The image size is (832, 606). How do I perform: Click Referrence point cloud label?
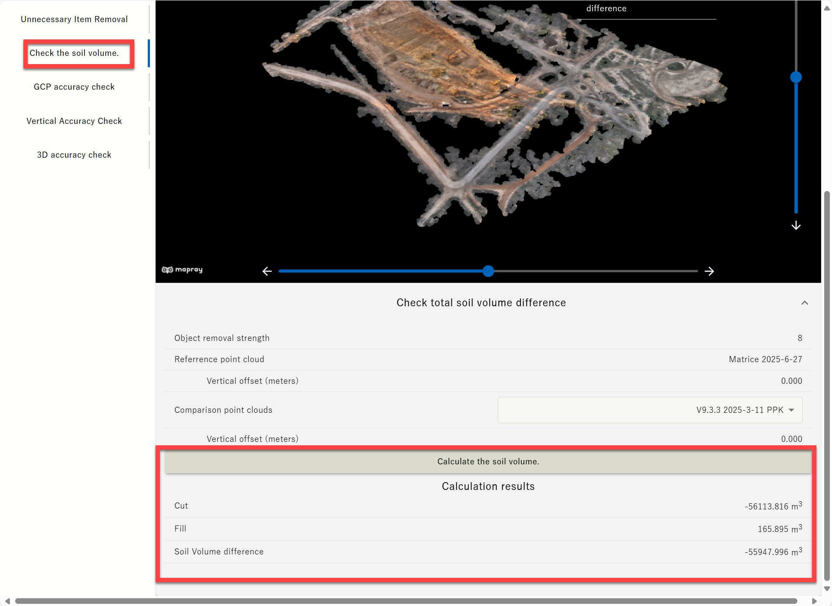click(219, 359)
